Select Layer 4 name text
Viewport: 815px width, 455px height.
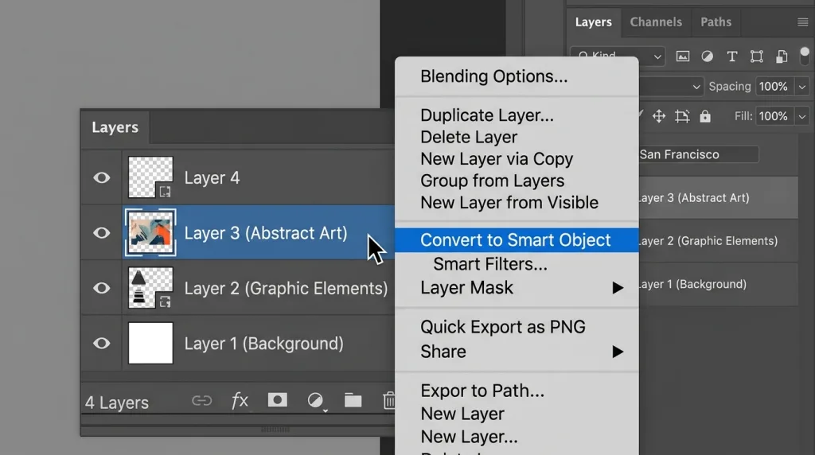[212, 178]
